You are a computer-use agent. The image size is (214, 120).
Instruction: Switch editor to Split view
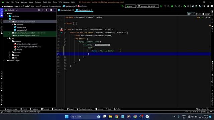[x=198, y=14]
